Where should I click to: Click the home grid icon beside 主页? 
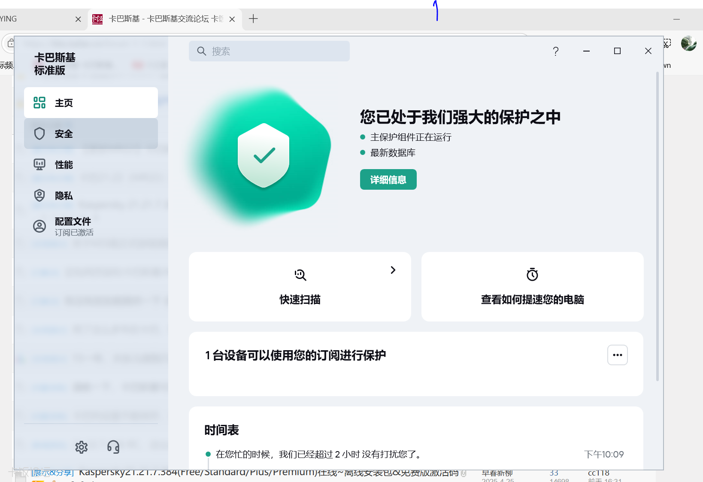point(39,103)
